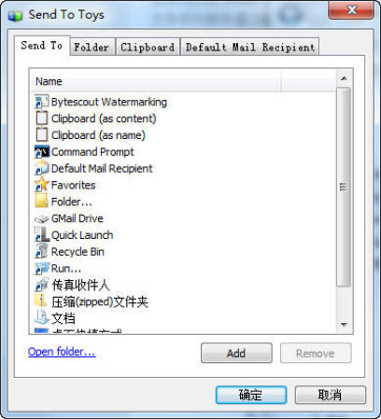Select the Recycle Bin icon
The height and width of the screenshot is (419, 381).
41,251
